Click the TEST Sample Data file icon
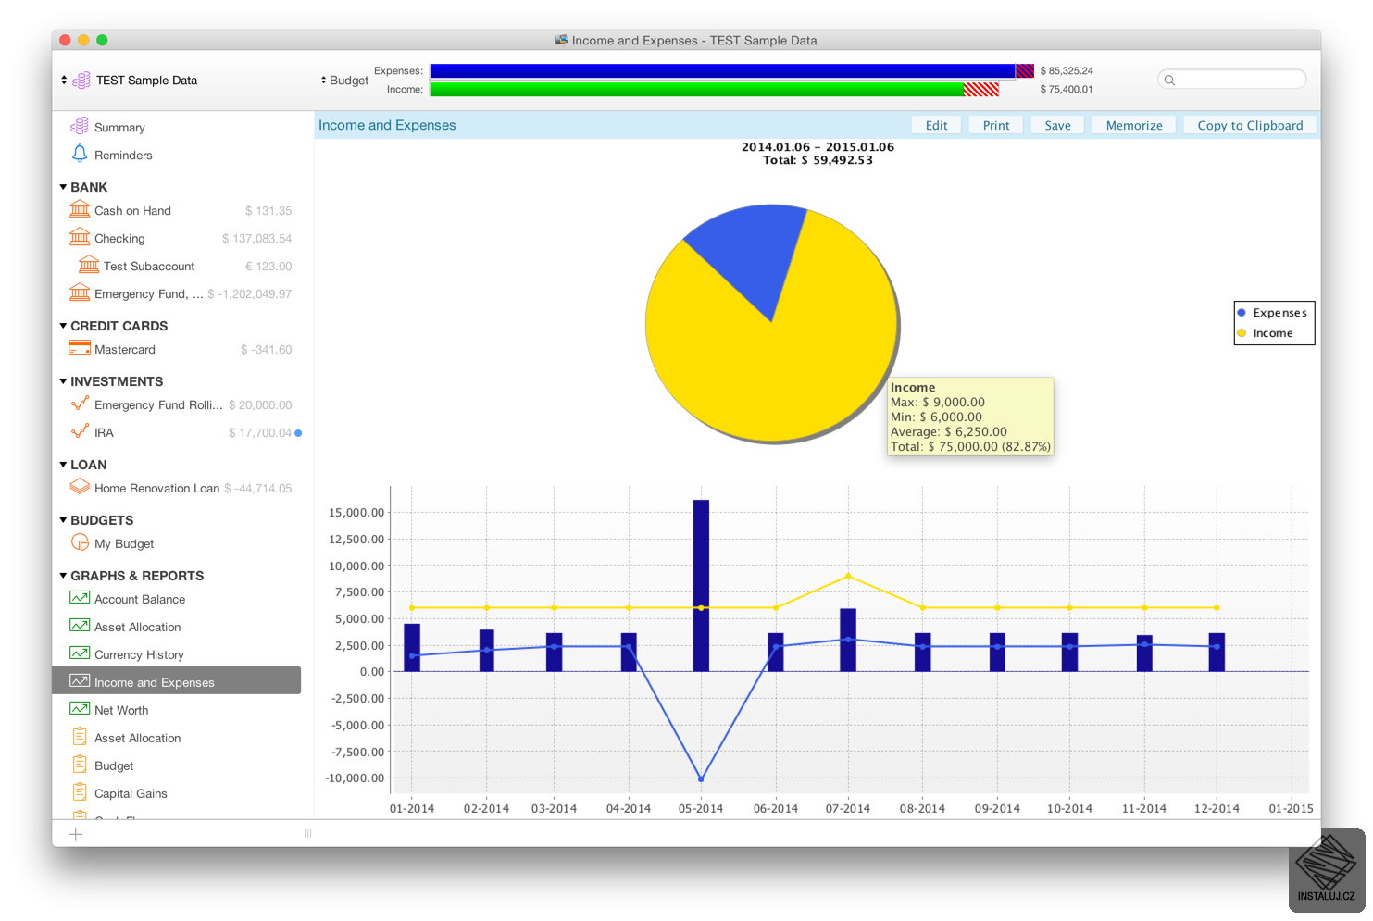 tap(81, 81)
